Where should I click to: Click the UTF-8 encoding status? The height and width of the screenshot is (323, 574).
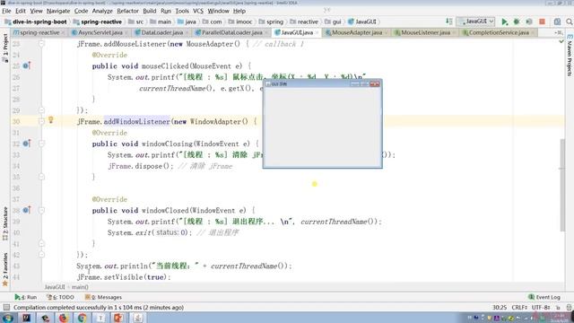(541, 307)
